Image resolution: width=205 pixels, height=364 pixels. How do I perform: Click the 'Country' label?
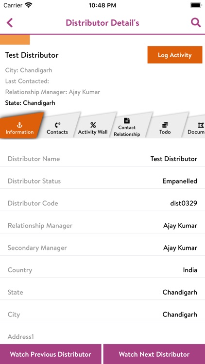pos(20,270)
